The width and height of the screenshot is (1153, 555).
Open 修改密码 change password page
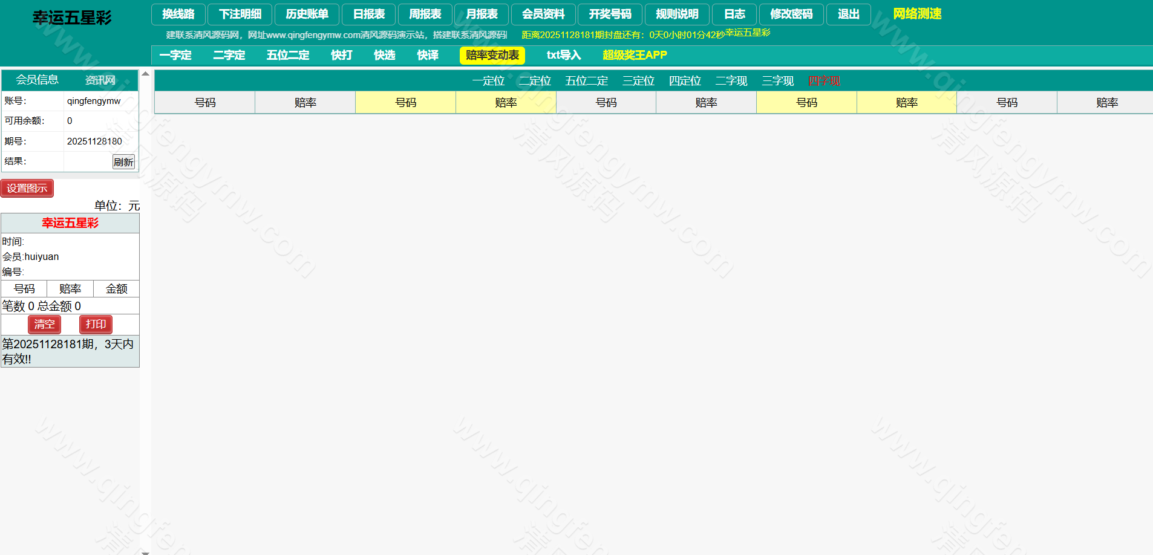(791, 14)
